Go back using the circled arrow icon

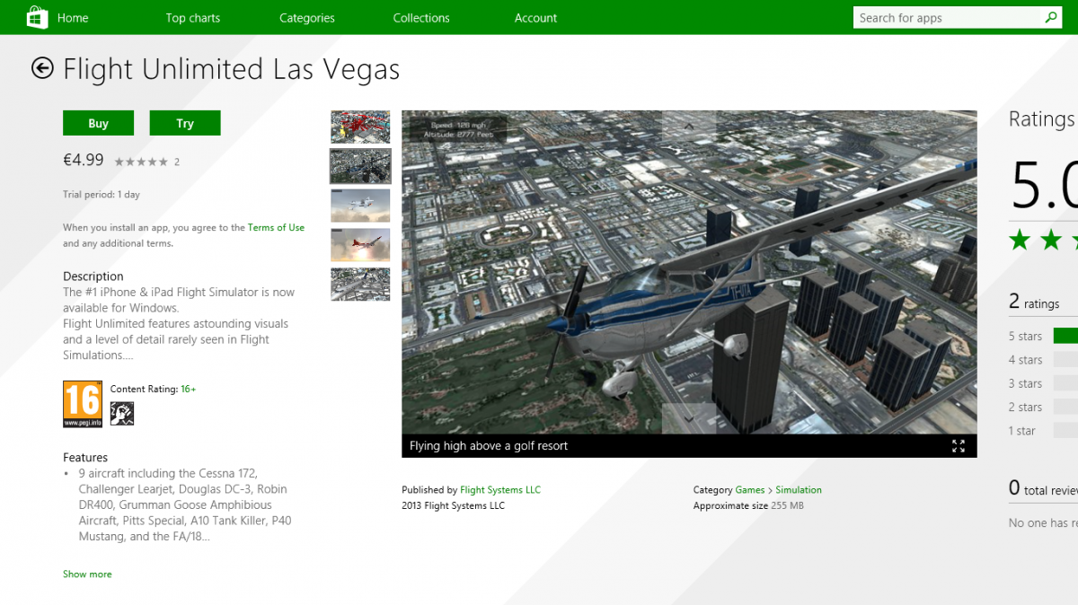[x=42, y=68]
